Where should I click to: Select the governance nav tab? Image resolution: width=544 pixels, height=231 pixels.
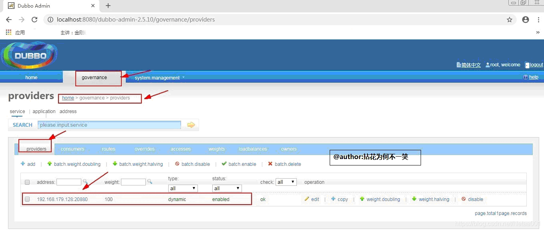(x=95, y=78)
